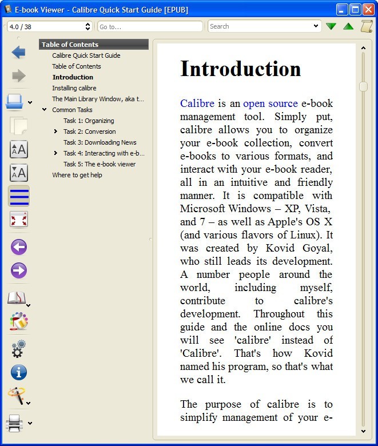Select Where to get help entry
378x446 pixels.
pos(77,175)
